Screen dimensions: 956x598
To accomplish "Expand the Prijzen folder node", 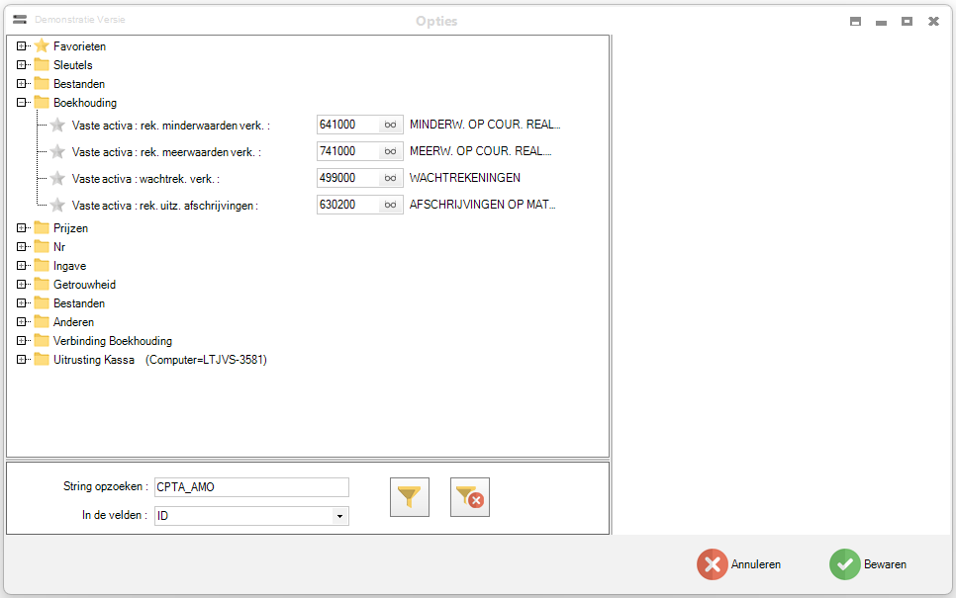I will (x=22, y=228).
